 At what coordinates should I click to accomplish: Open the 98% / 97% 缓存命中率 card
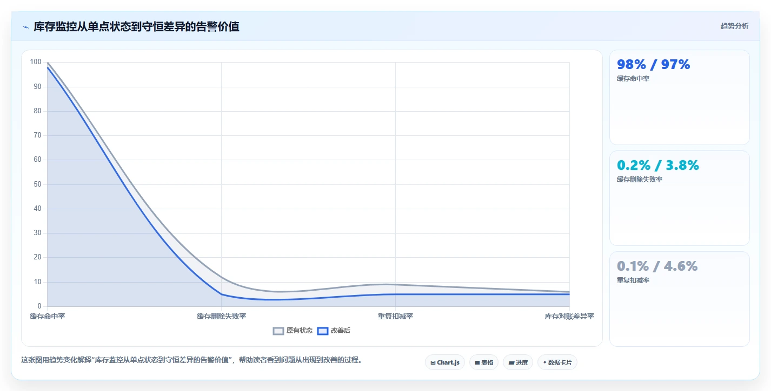click(680, 98)
